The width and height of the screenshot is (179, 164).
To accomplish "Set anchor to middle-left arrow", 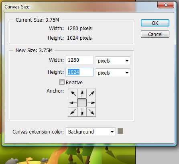I will tap(73, 103).
